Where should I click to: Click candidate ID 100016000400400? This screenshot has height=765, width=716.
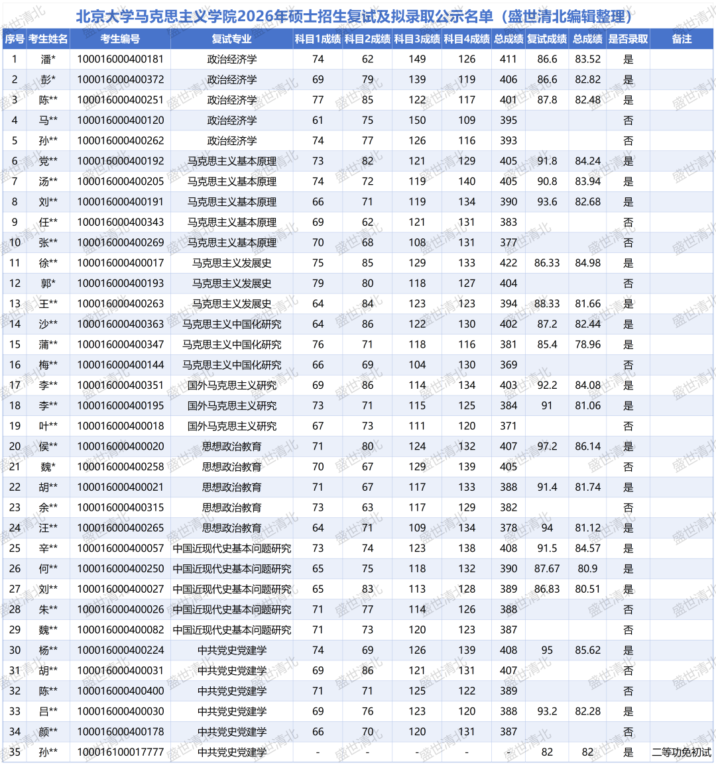pos(120,691)
